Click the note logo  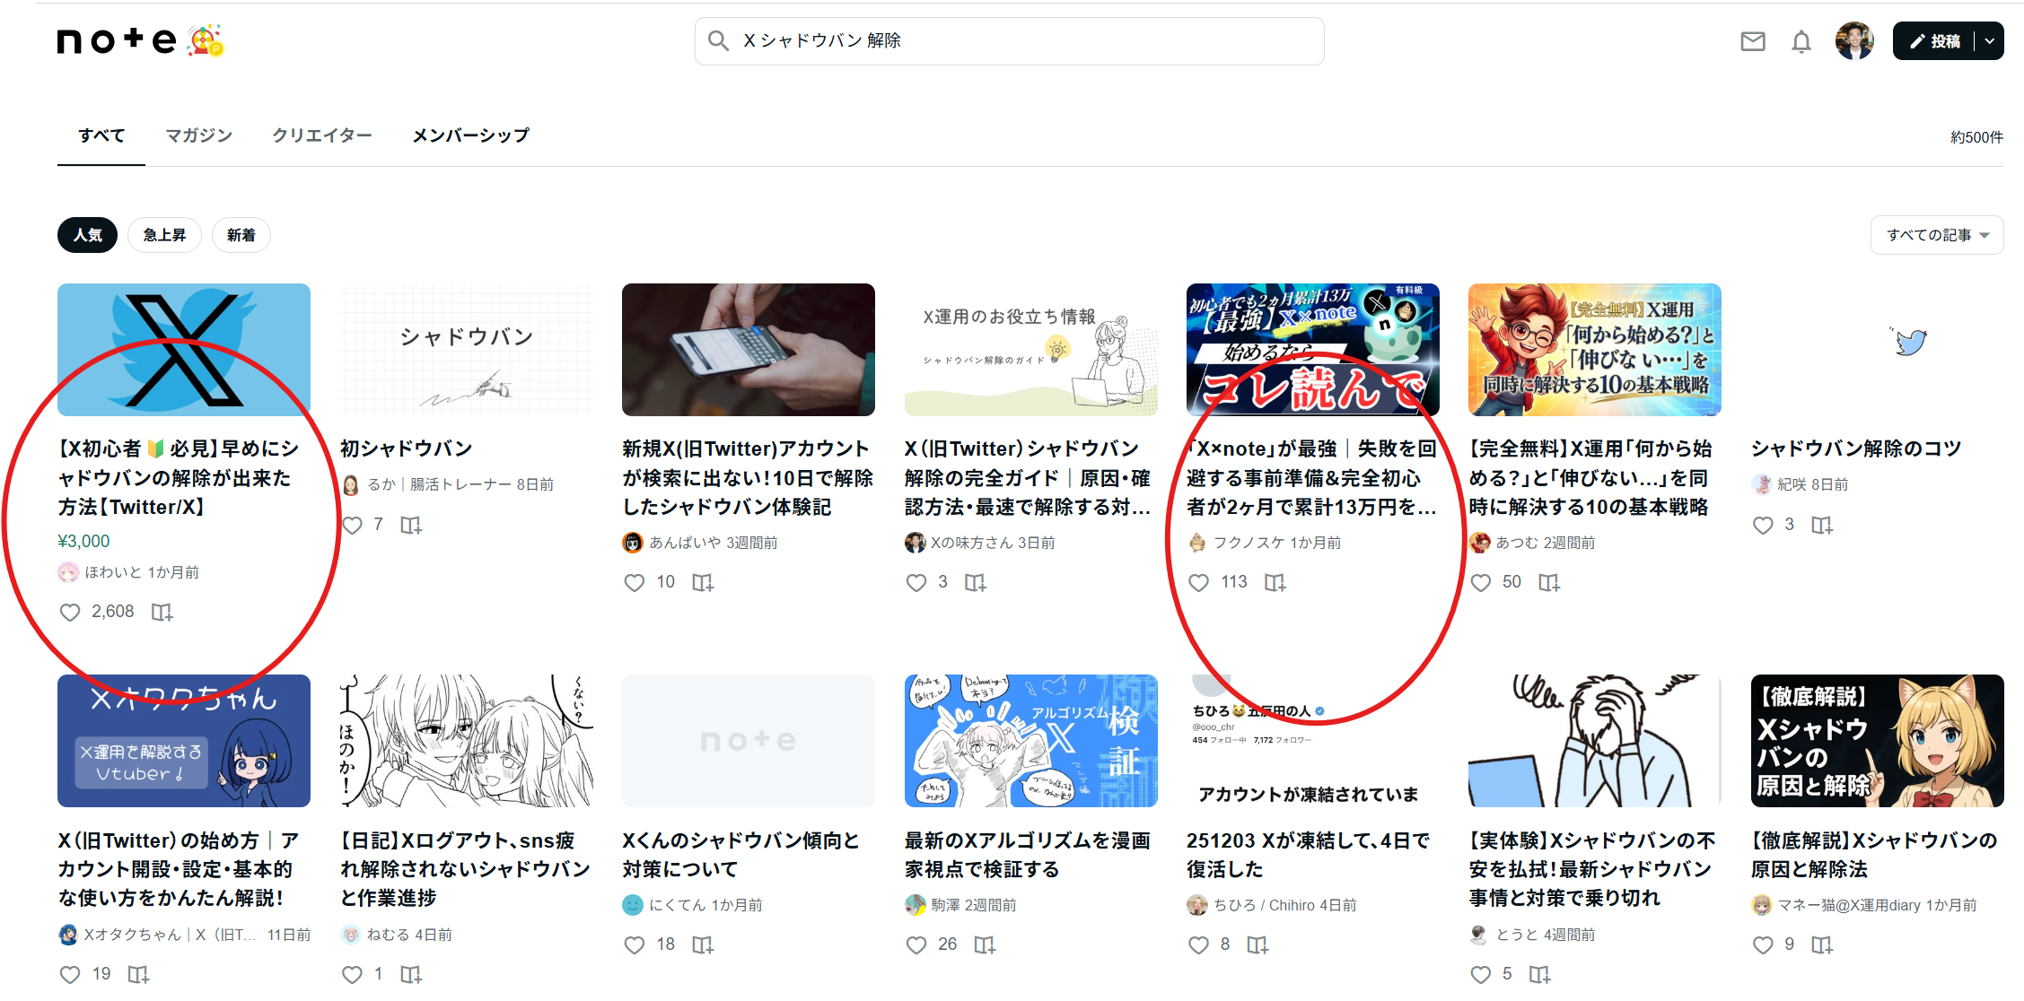click(x=117, y=40)
